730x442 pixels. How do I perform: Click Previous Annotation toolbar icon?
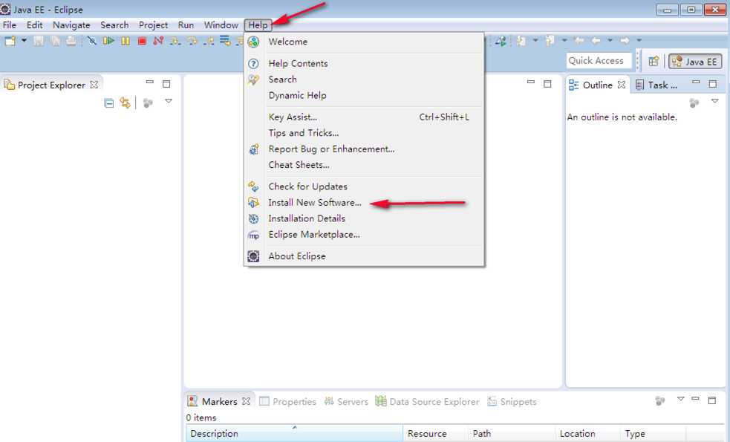click(x=550, y=41)
